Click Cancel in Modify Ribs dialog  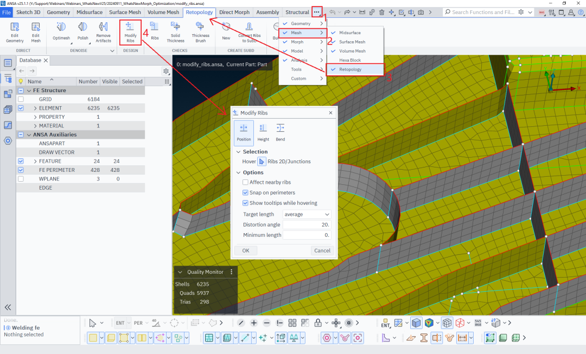pos(322,250)
